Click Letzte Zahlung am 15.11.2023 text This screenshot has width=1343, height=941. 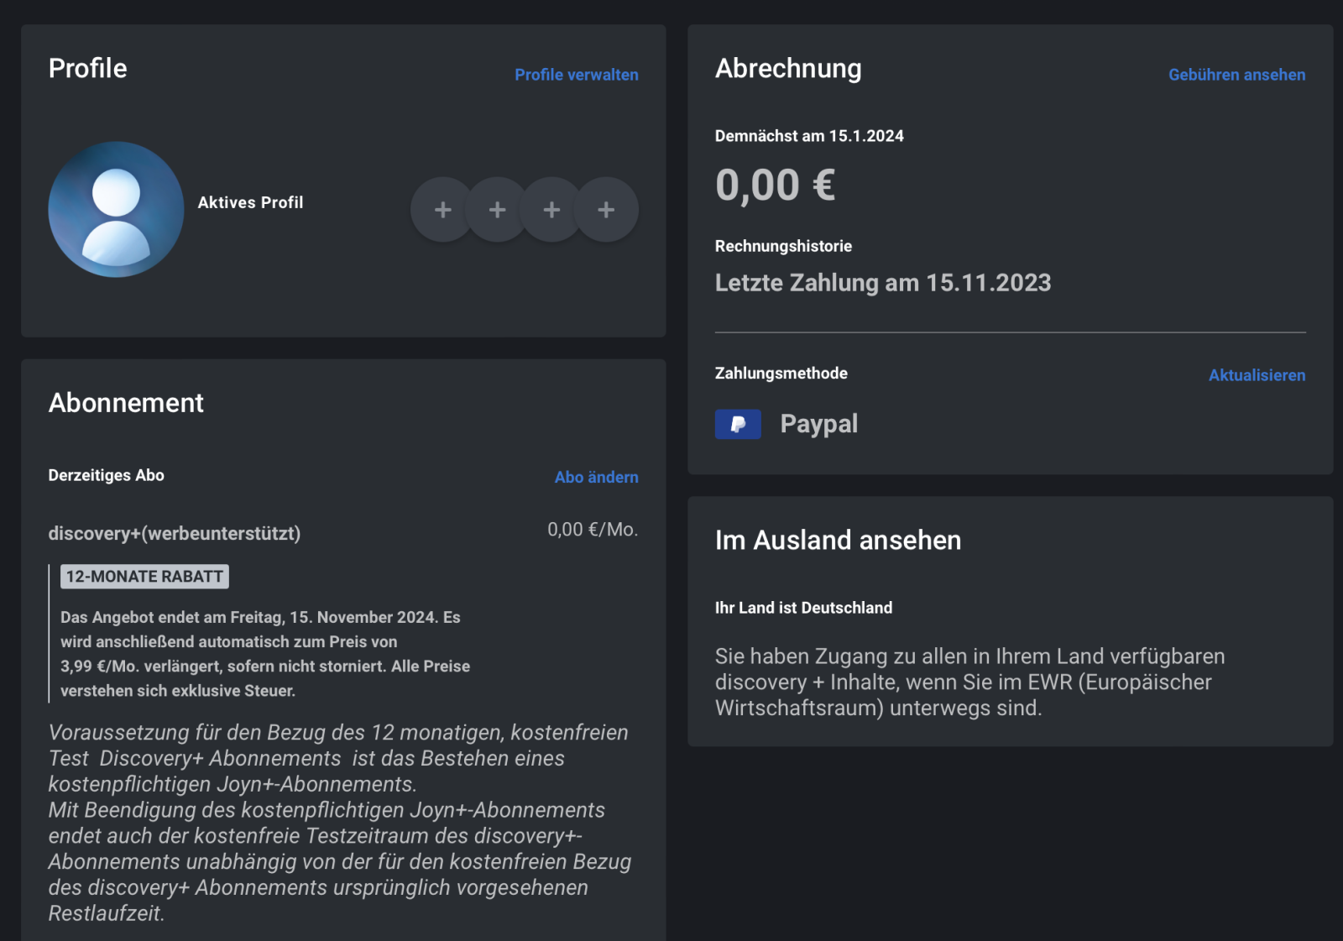pyautogui.click(x=882, y=283)
